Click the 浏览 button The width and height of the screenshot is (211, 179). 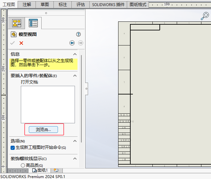[x=43, y=130]
